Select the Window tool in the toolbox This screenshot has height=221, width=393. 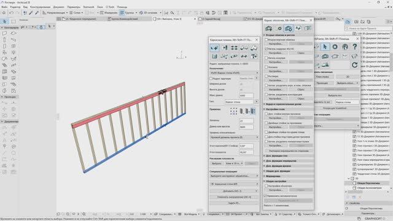point(14,46)
